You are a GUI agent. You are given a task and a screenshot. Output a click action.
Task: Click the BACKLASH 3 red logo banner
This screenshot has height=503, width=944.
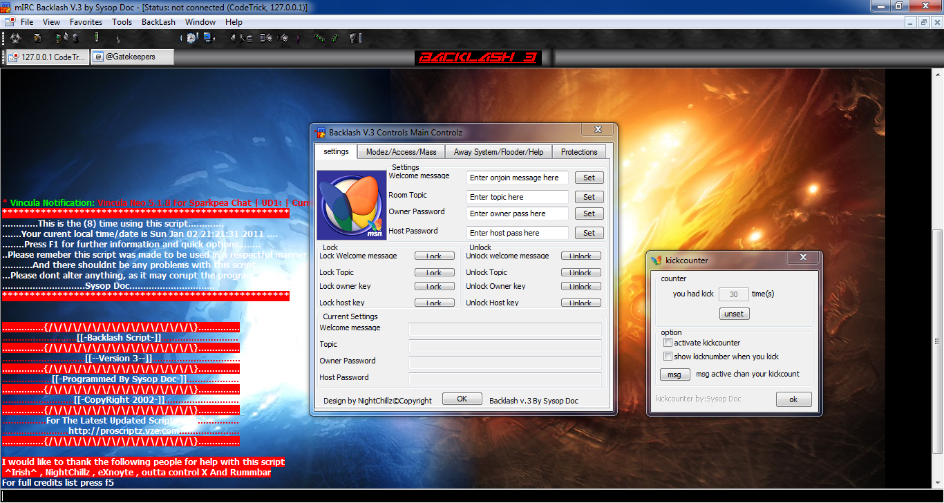477,58
